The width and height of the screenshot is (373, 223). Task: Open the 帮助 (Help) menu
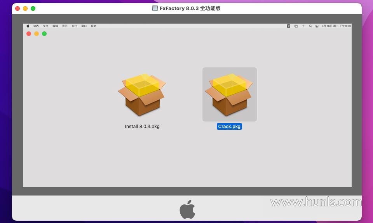point(94,26)
